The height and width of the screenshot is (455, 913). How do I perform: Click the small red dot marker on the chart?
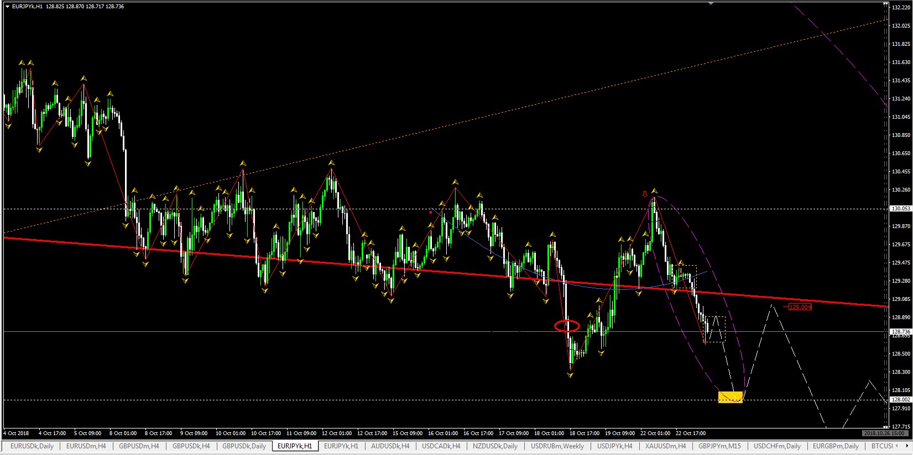pos(431,212)
